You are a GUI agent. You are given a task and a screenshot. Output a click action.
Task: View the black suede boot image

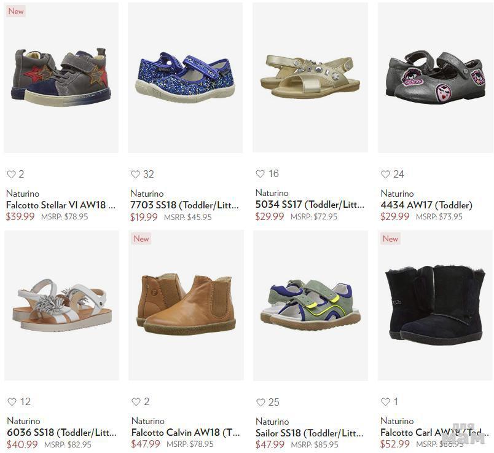coord(435,305)
